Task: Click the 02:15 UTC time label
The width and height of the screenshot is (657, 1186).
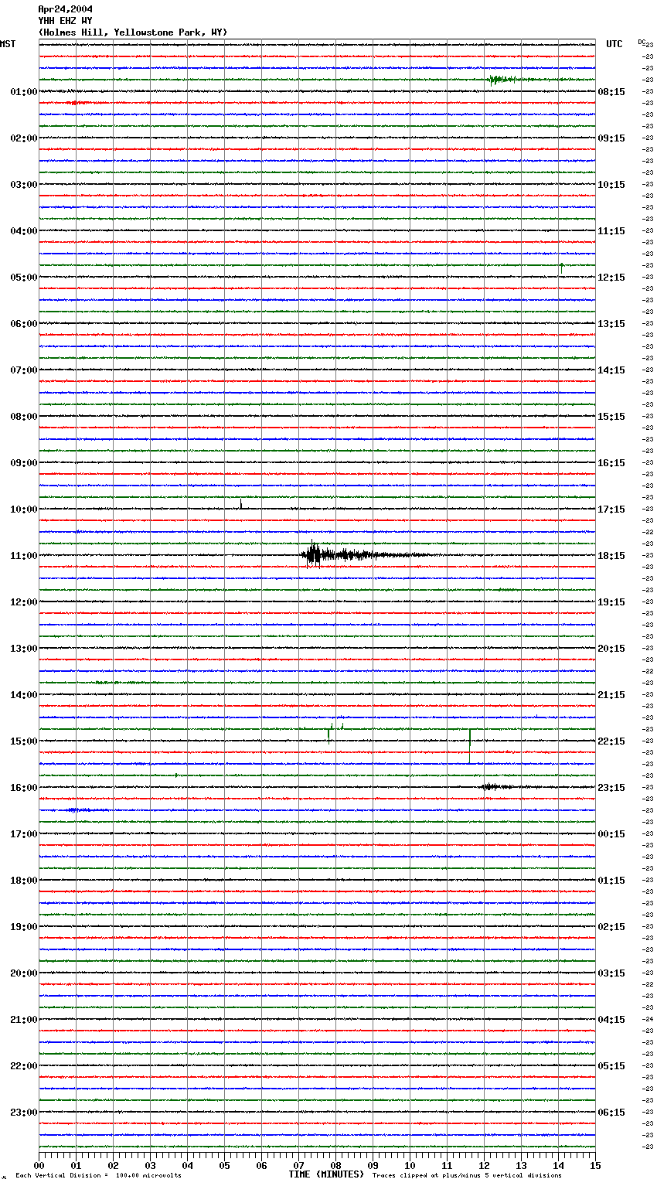Action: click(611, 927)
